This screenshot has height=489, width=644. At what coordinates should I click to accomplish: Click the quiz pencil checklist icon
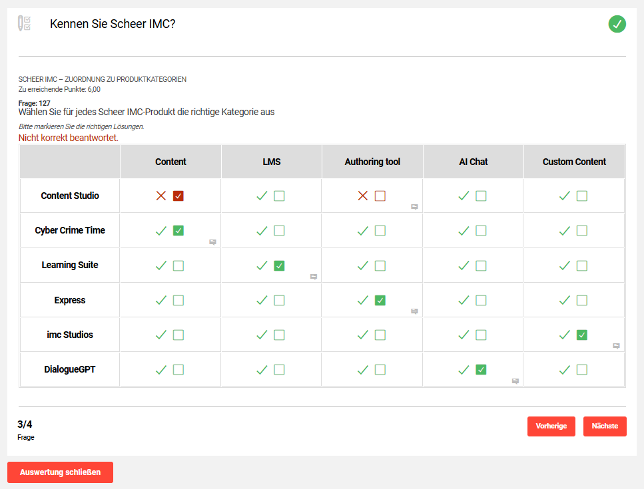24,23
